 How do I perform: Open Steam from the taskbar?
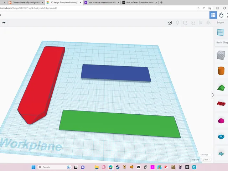tap(118, 167)
